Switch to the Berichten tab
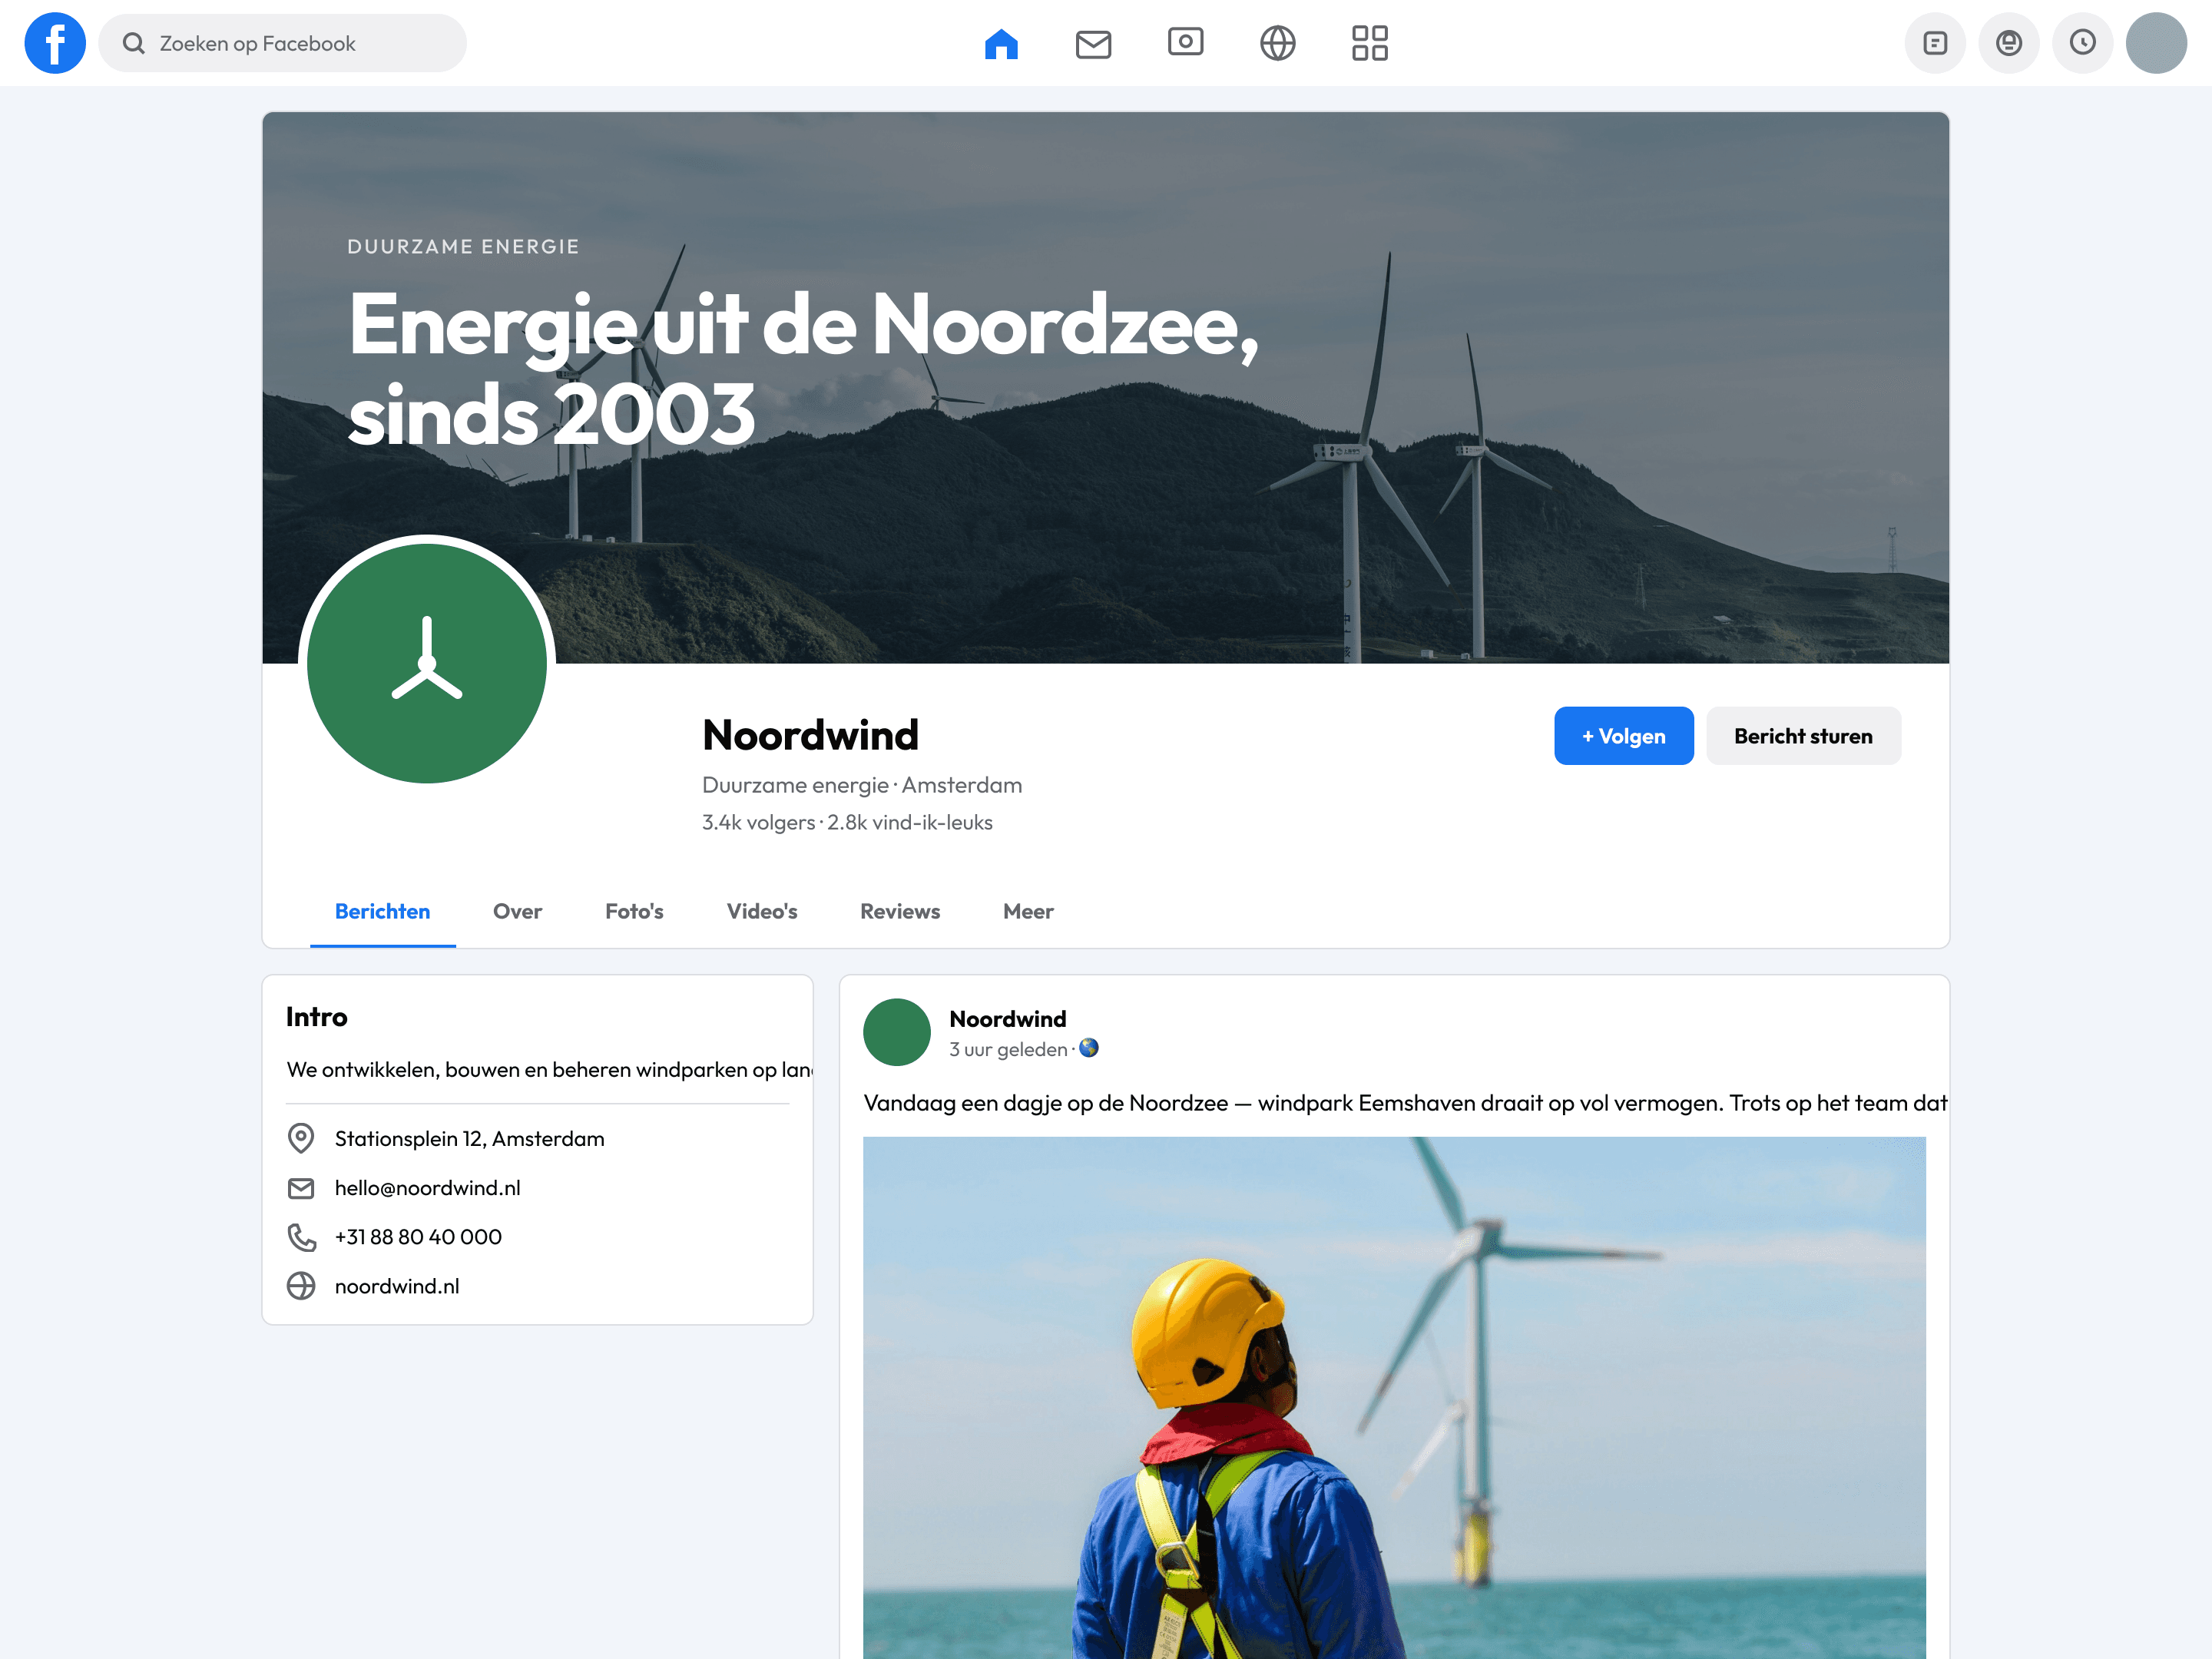2212x1659 pixels. [383, 911]
